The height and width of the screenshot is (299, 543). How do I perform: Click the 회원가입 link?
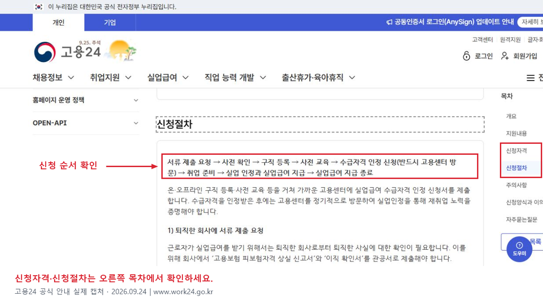click(x=525, y=56)
